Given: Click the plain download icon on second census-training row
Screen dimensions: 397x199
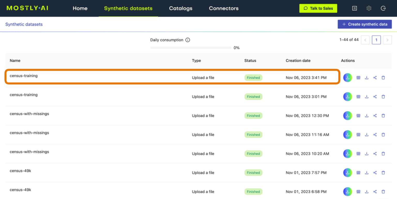Looking at the screenshot, I should point(367,96).
